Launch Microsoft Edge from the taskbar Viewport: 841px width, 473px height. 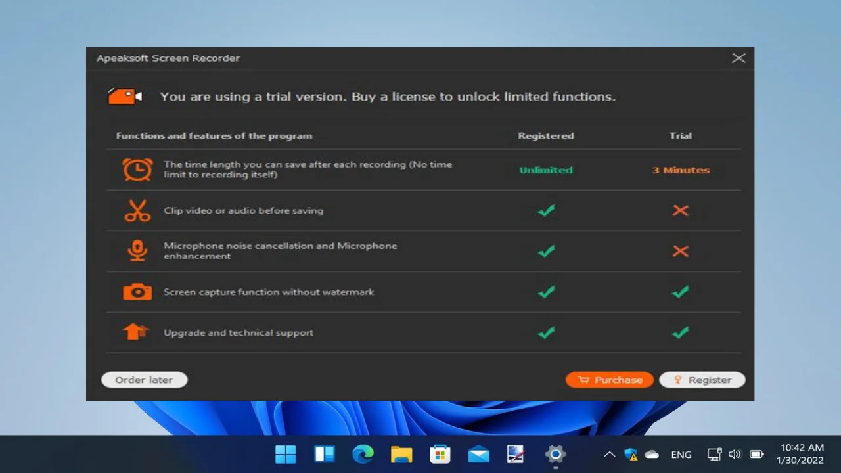click(x=363, y=454)
